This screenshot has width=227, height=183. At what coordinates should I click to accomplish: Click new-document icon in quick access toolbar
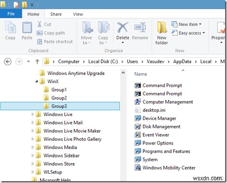point(16,4)
